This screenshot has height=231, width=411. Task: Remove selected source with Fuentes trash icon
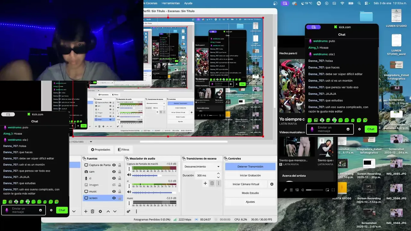click(92, 211)
